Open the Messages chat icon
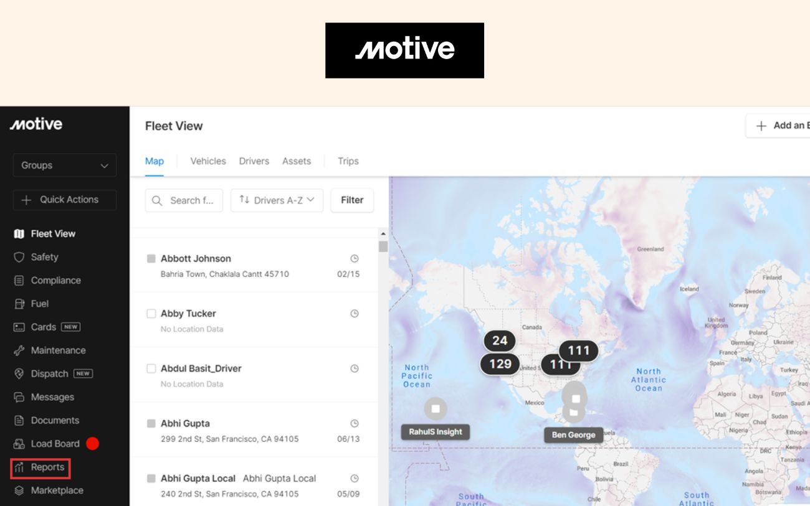Viewport: 810px width, 506px height. click(19, 397)
